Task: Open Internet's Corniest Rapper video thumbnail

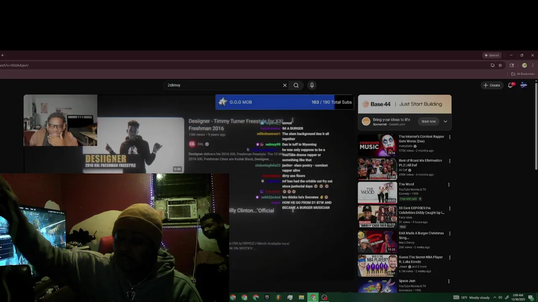Action: coord(377,145)
